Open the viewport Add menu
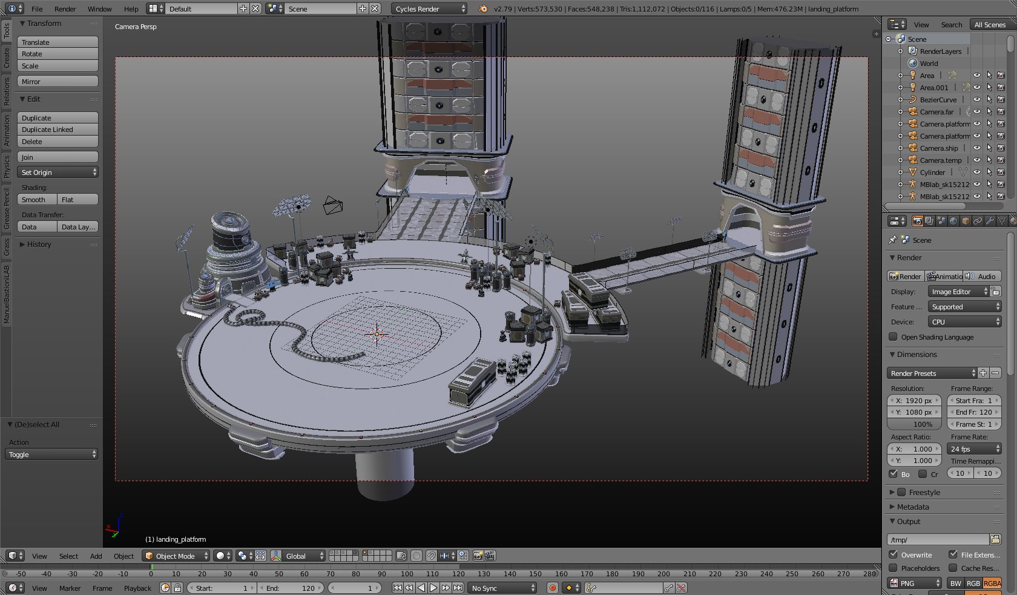Image resolution: width=1017 pixels, height=595 pixels. pos(96,556)
